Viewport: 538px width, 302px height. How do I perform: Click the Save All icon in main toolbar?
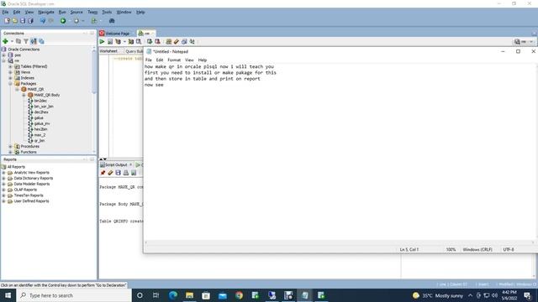(30, 21)
